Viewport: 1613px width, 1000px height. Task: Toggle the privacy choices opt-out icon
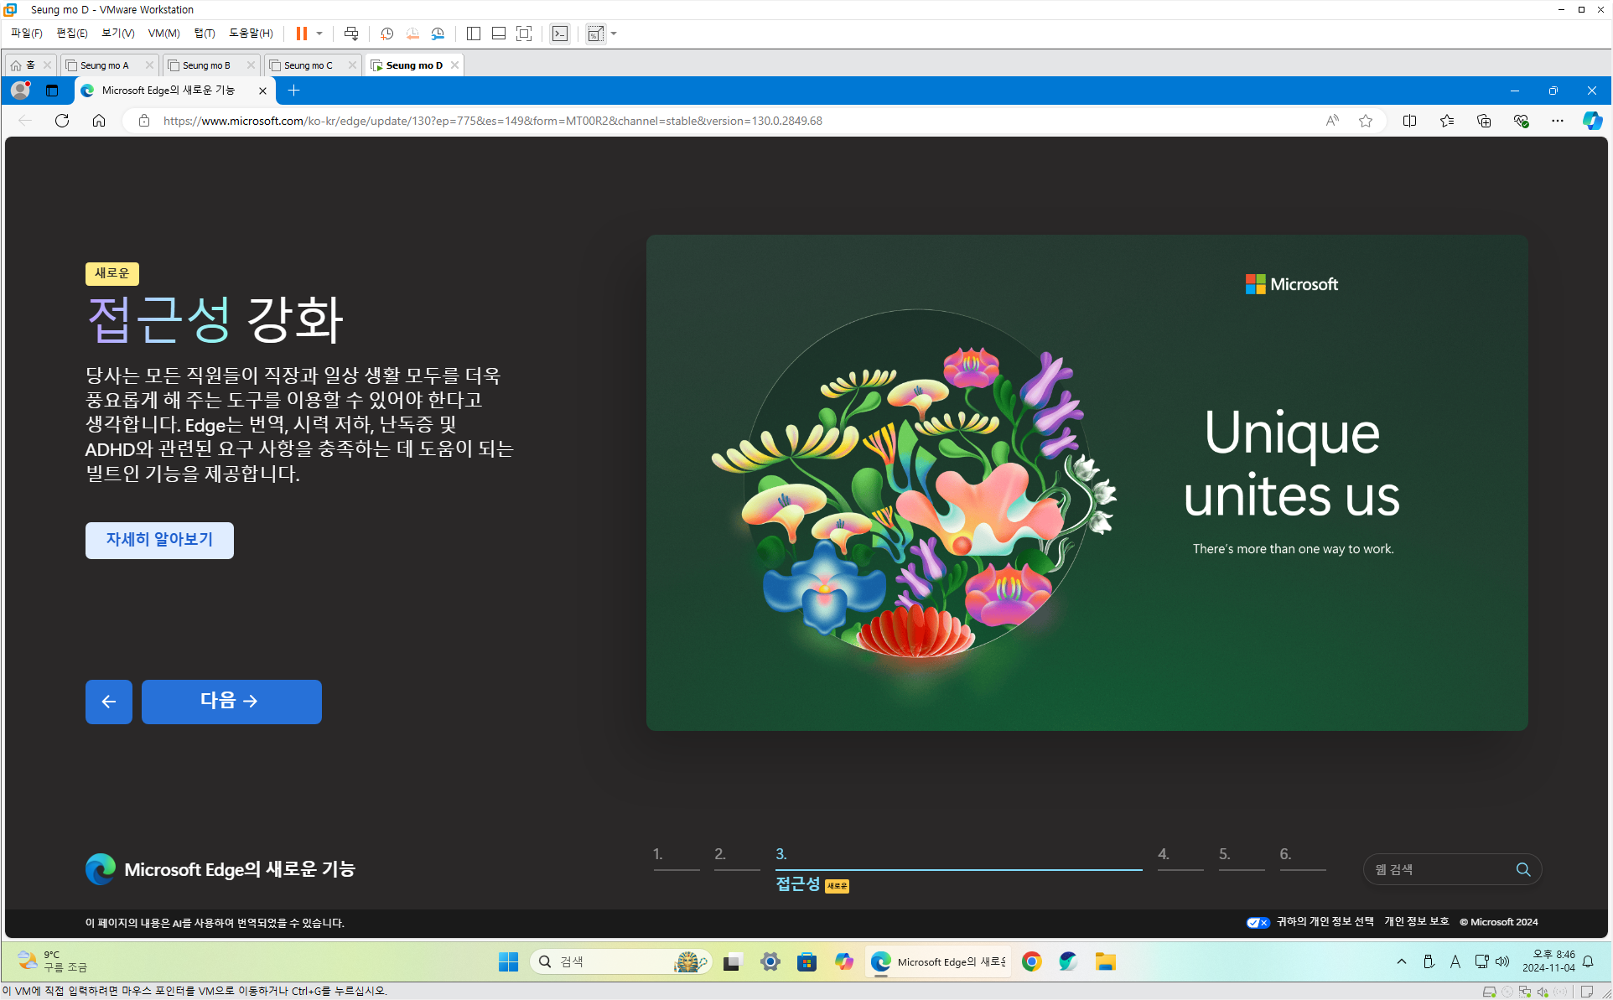1257,922
